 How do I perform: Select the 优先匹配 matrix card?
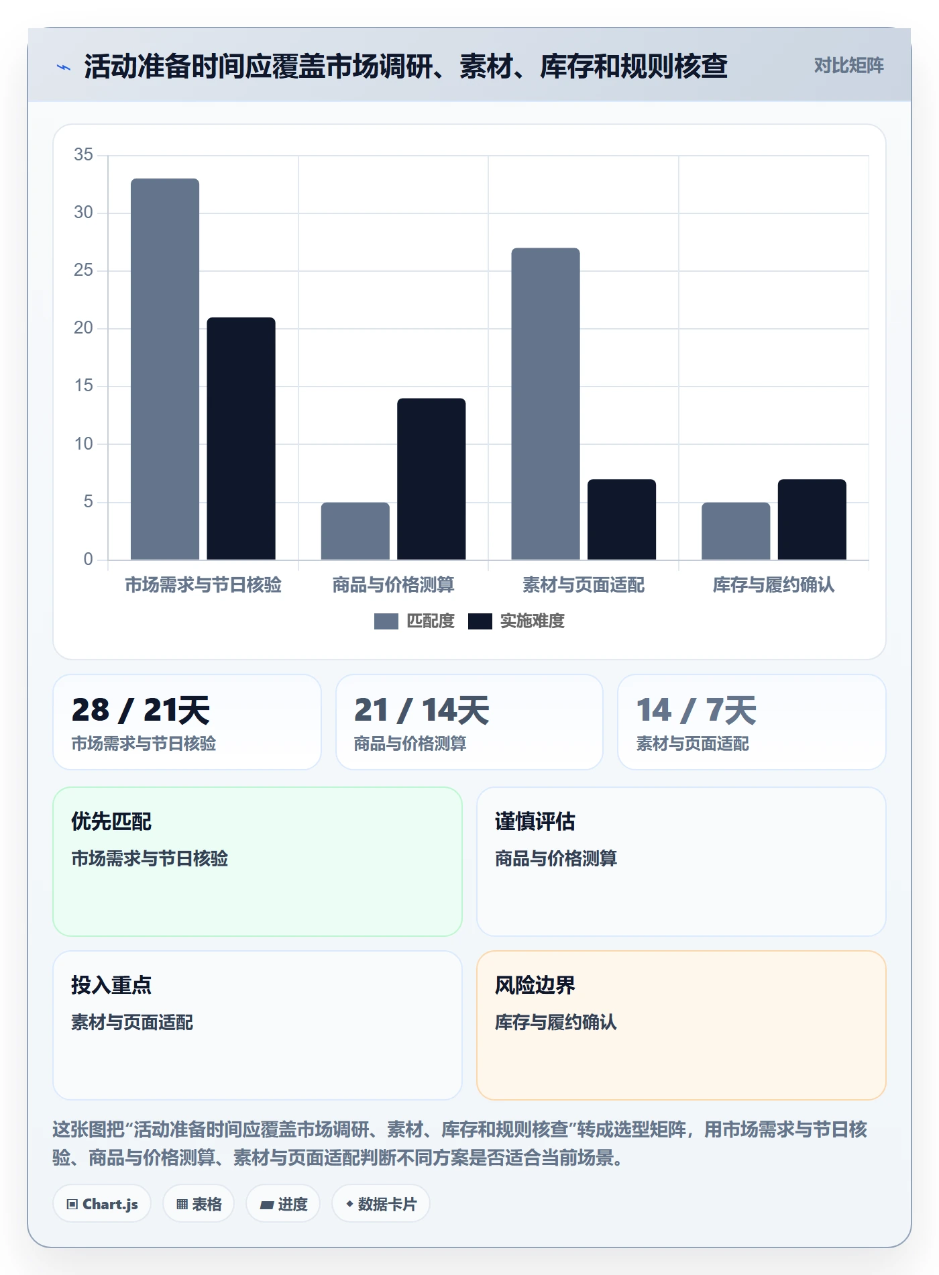(258, 862)
